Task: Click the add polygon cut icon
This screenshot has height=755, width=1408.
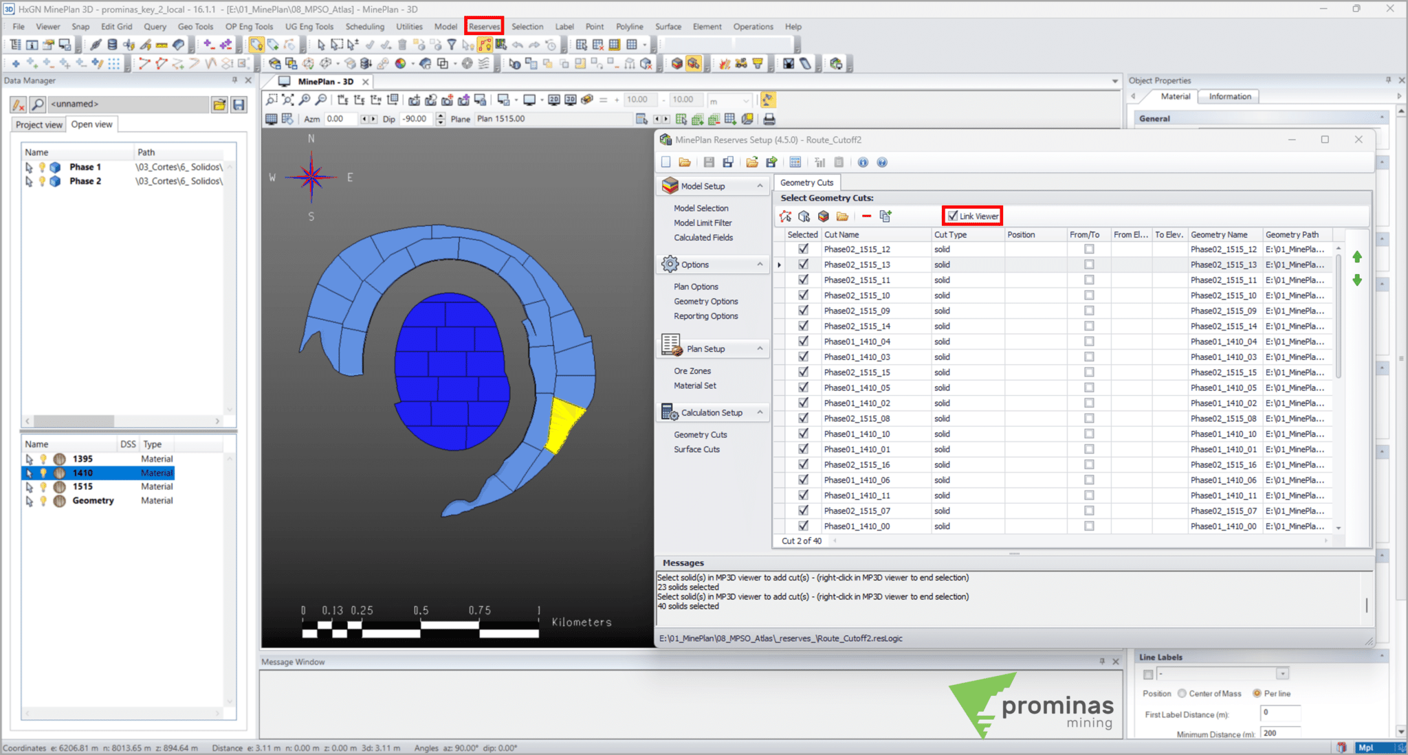Action: click(785, 216)
